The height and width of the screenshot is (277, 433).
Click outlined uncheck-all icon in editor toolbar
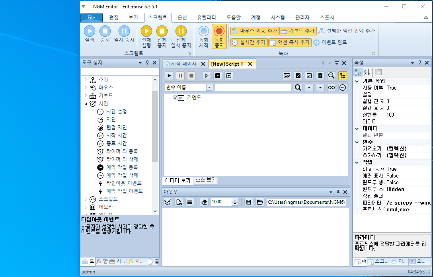click(309, 75)
